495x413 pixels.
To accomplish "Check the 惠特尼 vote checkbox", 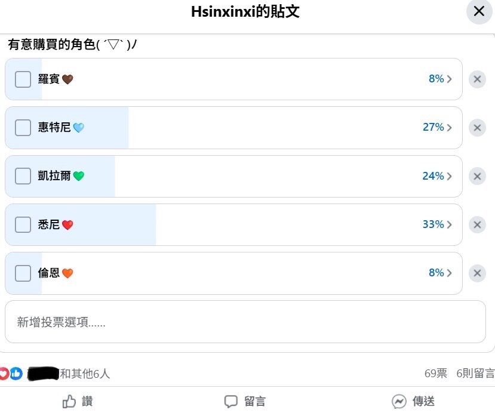I will 23,128.
